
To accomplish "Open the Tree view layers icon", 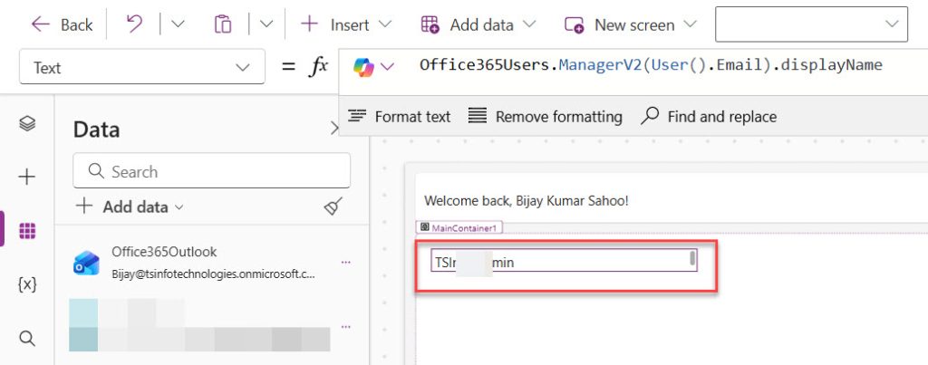I will tap(27, 124).
